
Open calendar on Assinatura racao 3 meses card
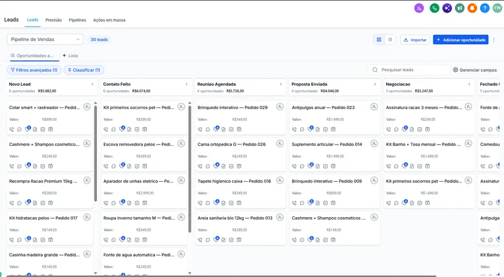427,129
